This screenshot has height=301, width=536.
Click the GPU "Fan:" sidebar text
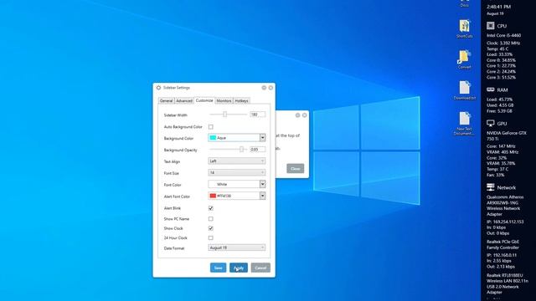pyautogui.click(x=495, y=175)
